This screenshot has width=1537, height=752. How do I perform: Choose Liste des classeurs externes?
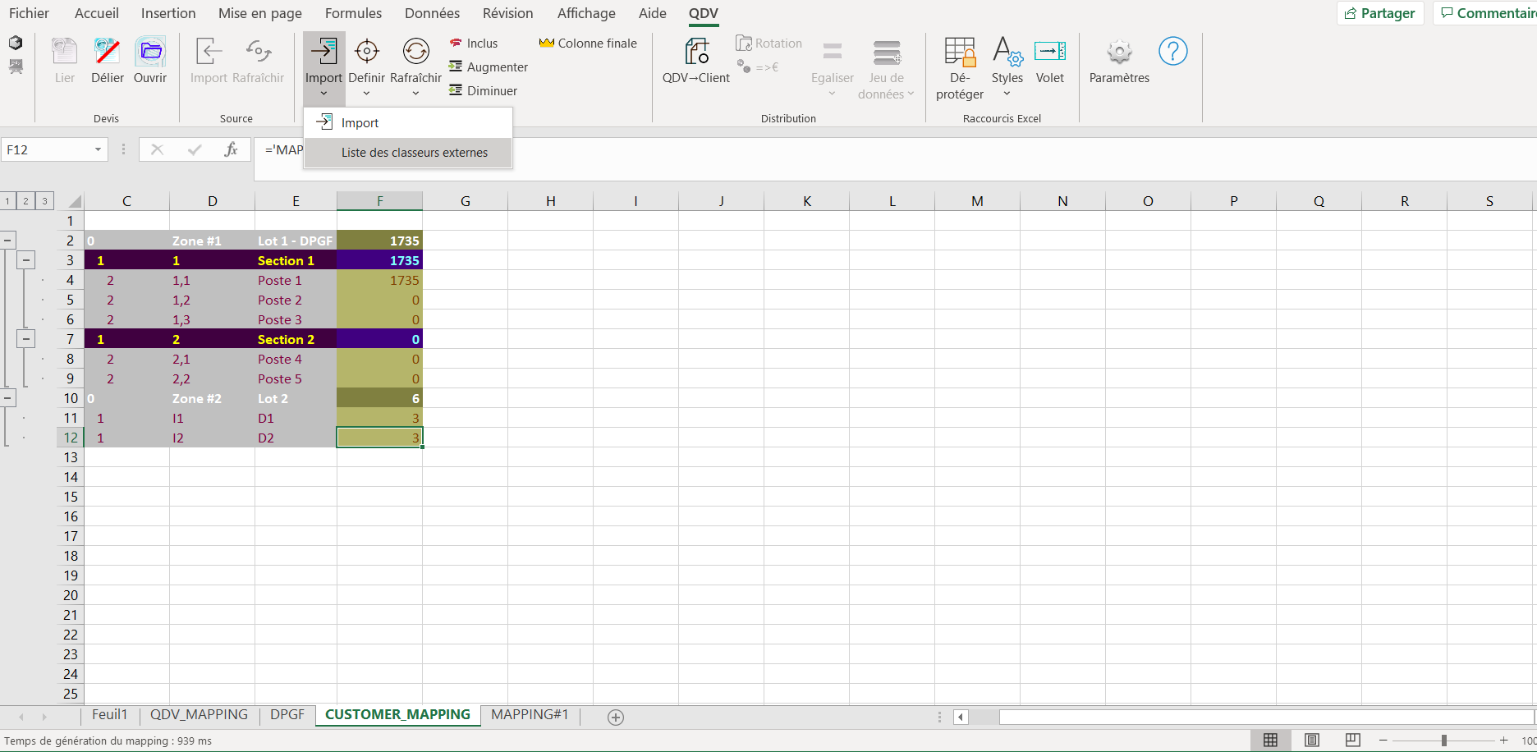click(408, 153)
